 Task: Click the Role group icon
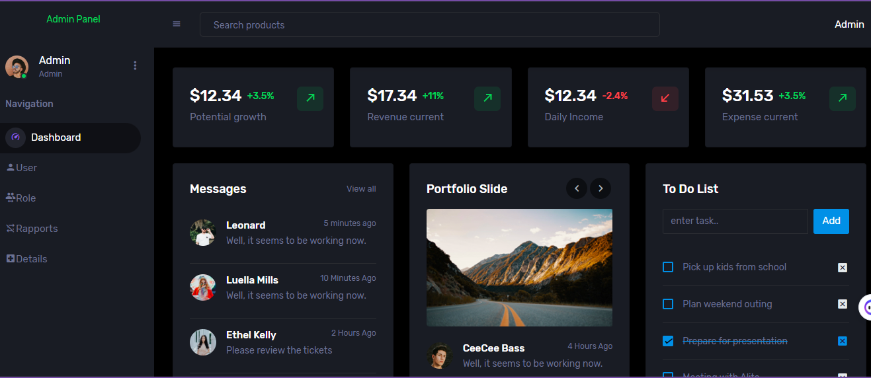coord(11,198)
